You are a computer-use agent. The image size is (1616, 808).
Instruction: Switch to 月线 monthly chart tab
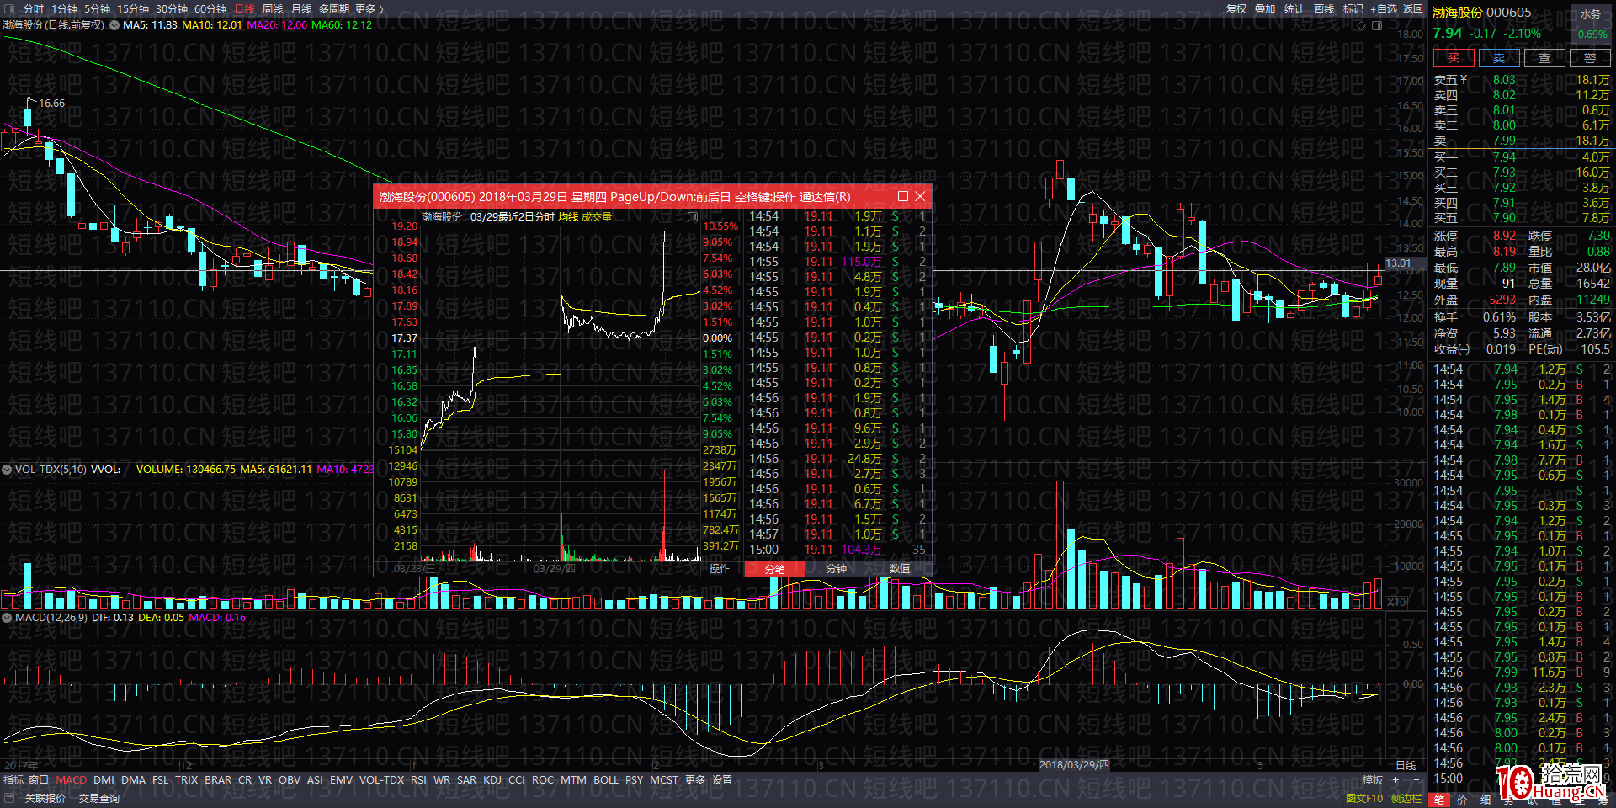pos(301,8)
